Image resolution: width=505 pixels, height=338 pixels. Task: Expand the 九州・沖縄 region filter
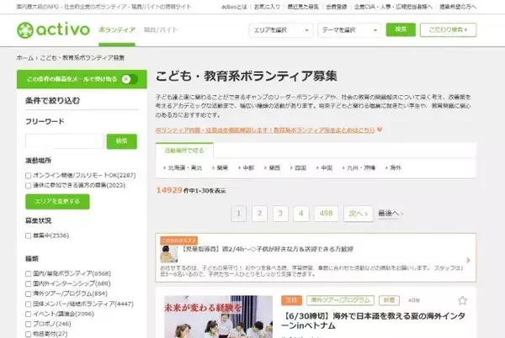(359, 167)
